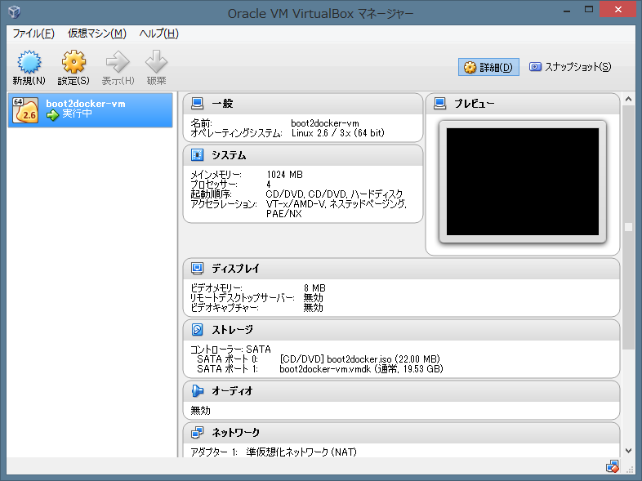Click the オーディオ 無効 value
This screenshot has height=481, width=642.
[x=200, y=410]
